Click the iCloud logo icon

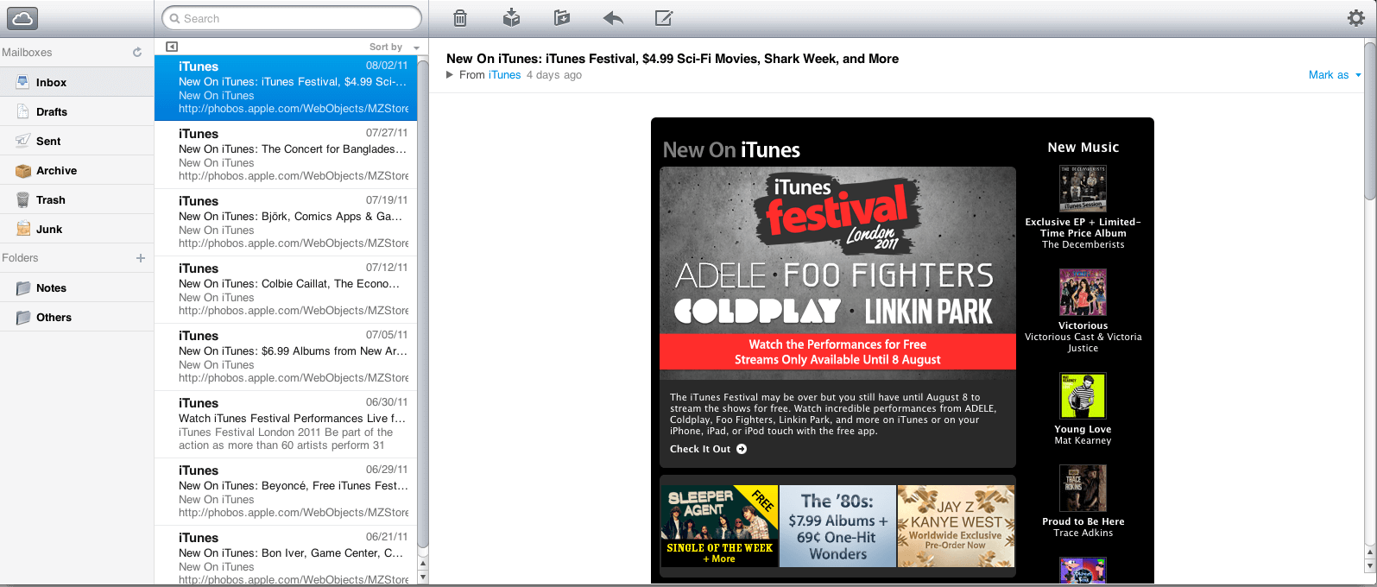pyautogui.click(x=22, y=18)
